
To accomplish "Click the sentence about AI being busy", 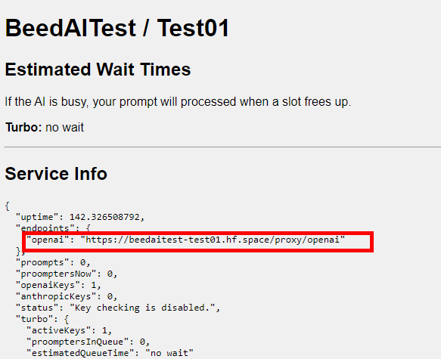I will tap(178, 102).
